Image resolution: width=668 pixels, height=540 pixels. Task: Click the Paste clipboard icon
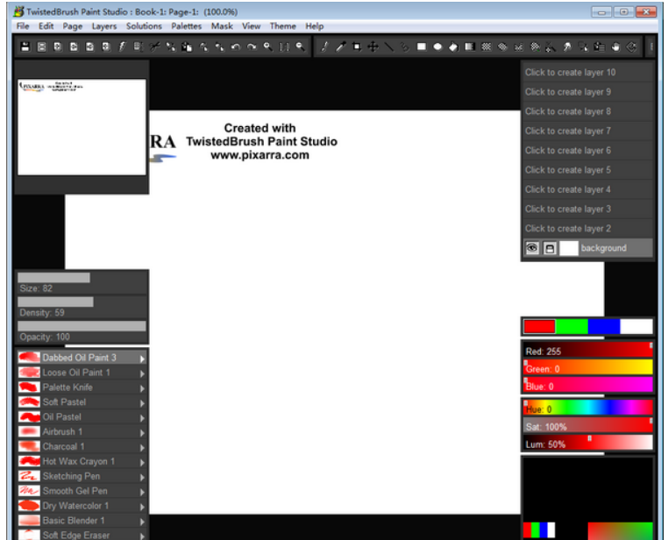tap(187, 46)
